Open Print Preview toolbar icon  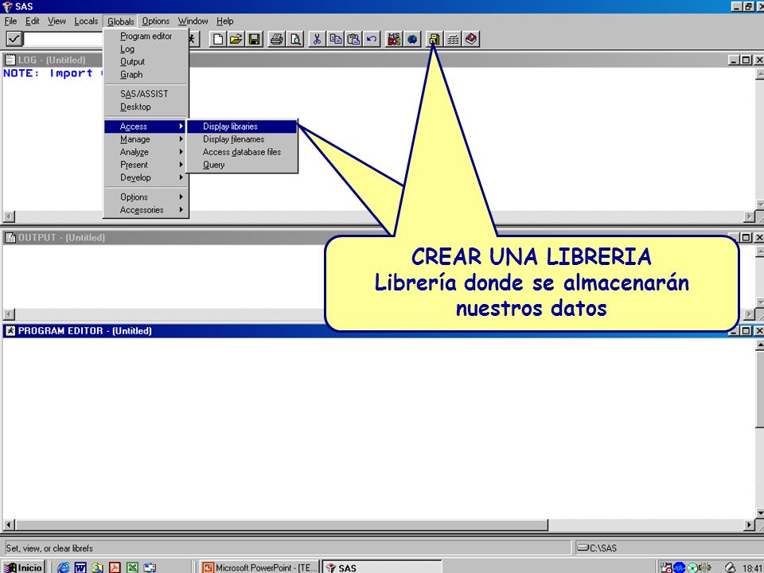coord(294,39)
